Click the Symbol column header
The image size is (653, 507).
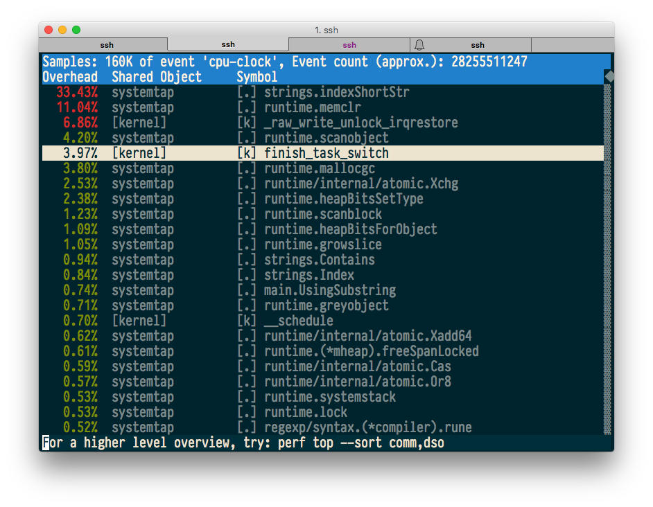point(257,77)
